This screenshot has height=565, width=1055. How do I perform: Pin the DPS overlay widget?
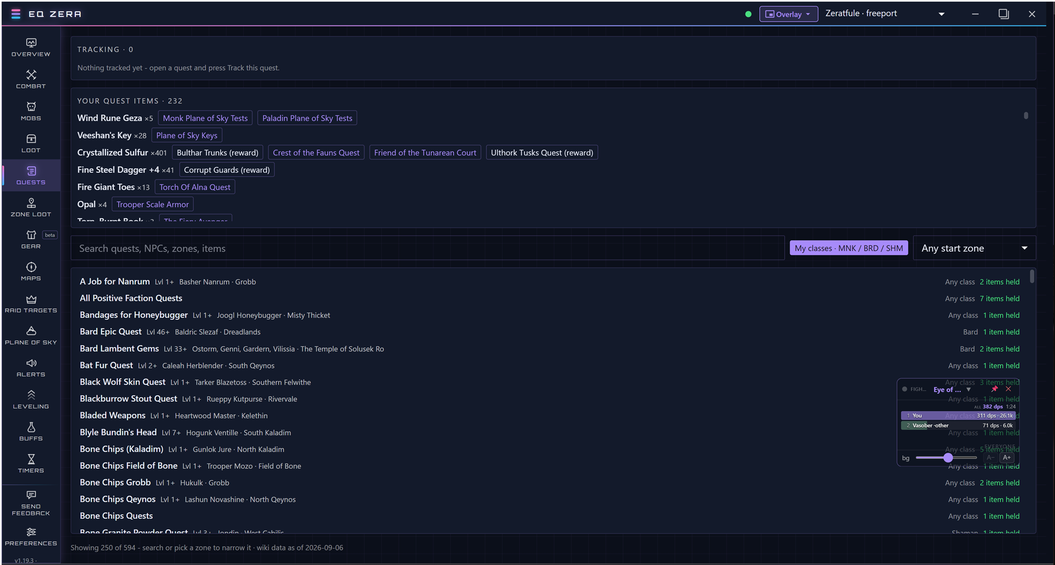[x=995, y=389]
